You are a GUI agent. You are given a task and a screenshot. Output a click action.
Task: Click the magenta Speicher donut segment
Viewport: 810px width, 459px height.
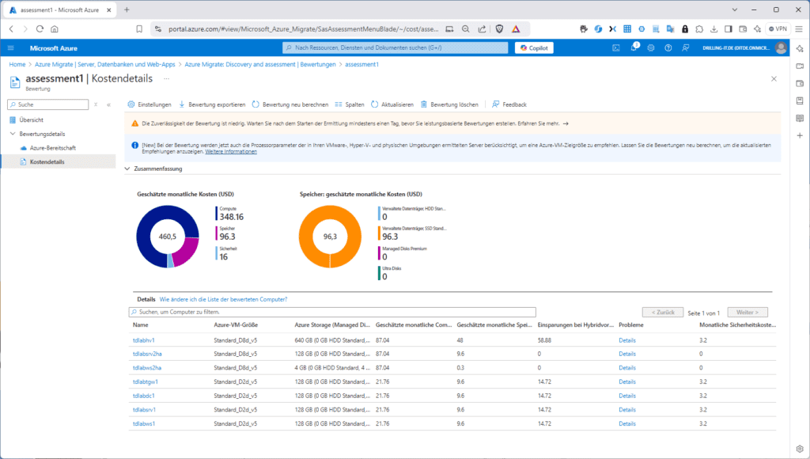click(187, 252)
